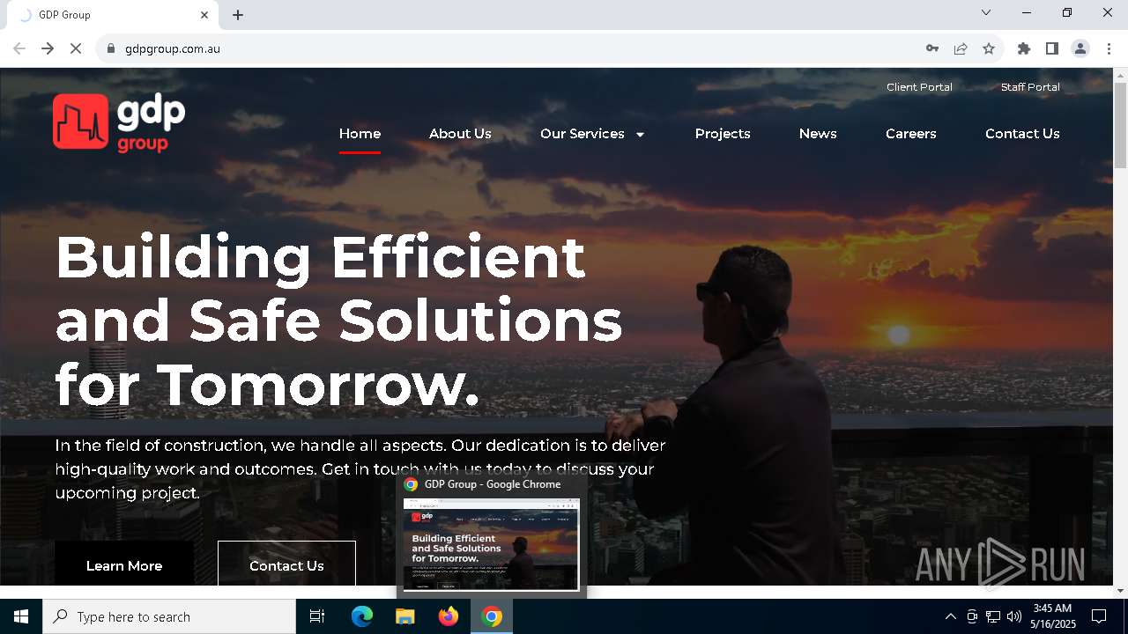Stop page loading with the X button
Image resolution: width=1128 pixels, height=634 pixels.
click(76, 48)
